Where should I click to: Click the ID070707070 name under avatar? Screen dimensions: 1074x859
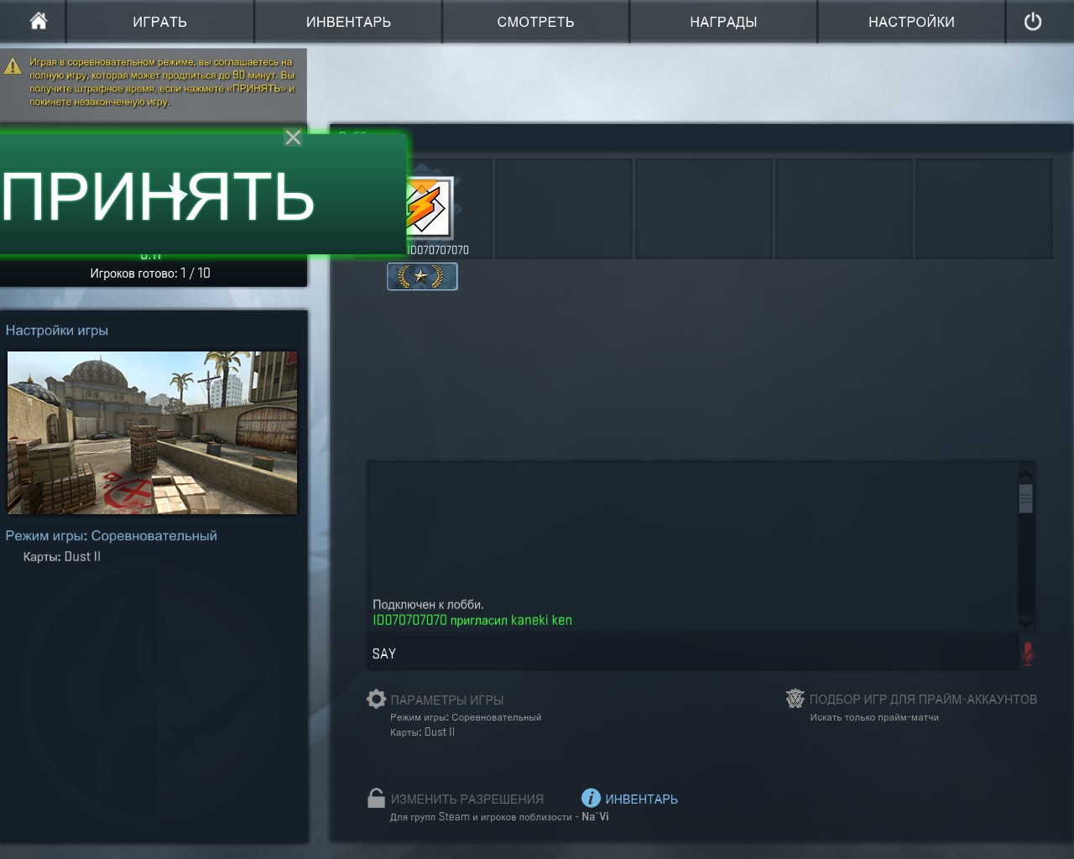pyautogui.click(x=439, y=250)
